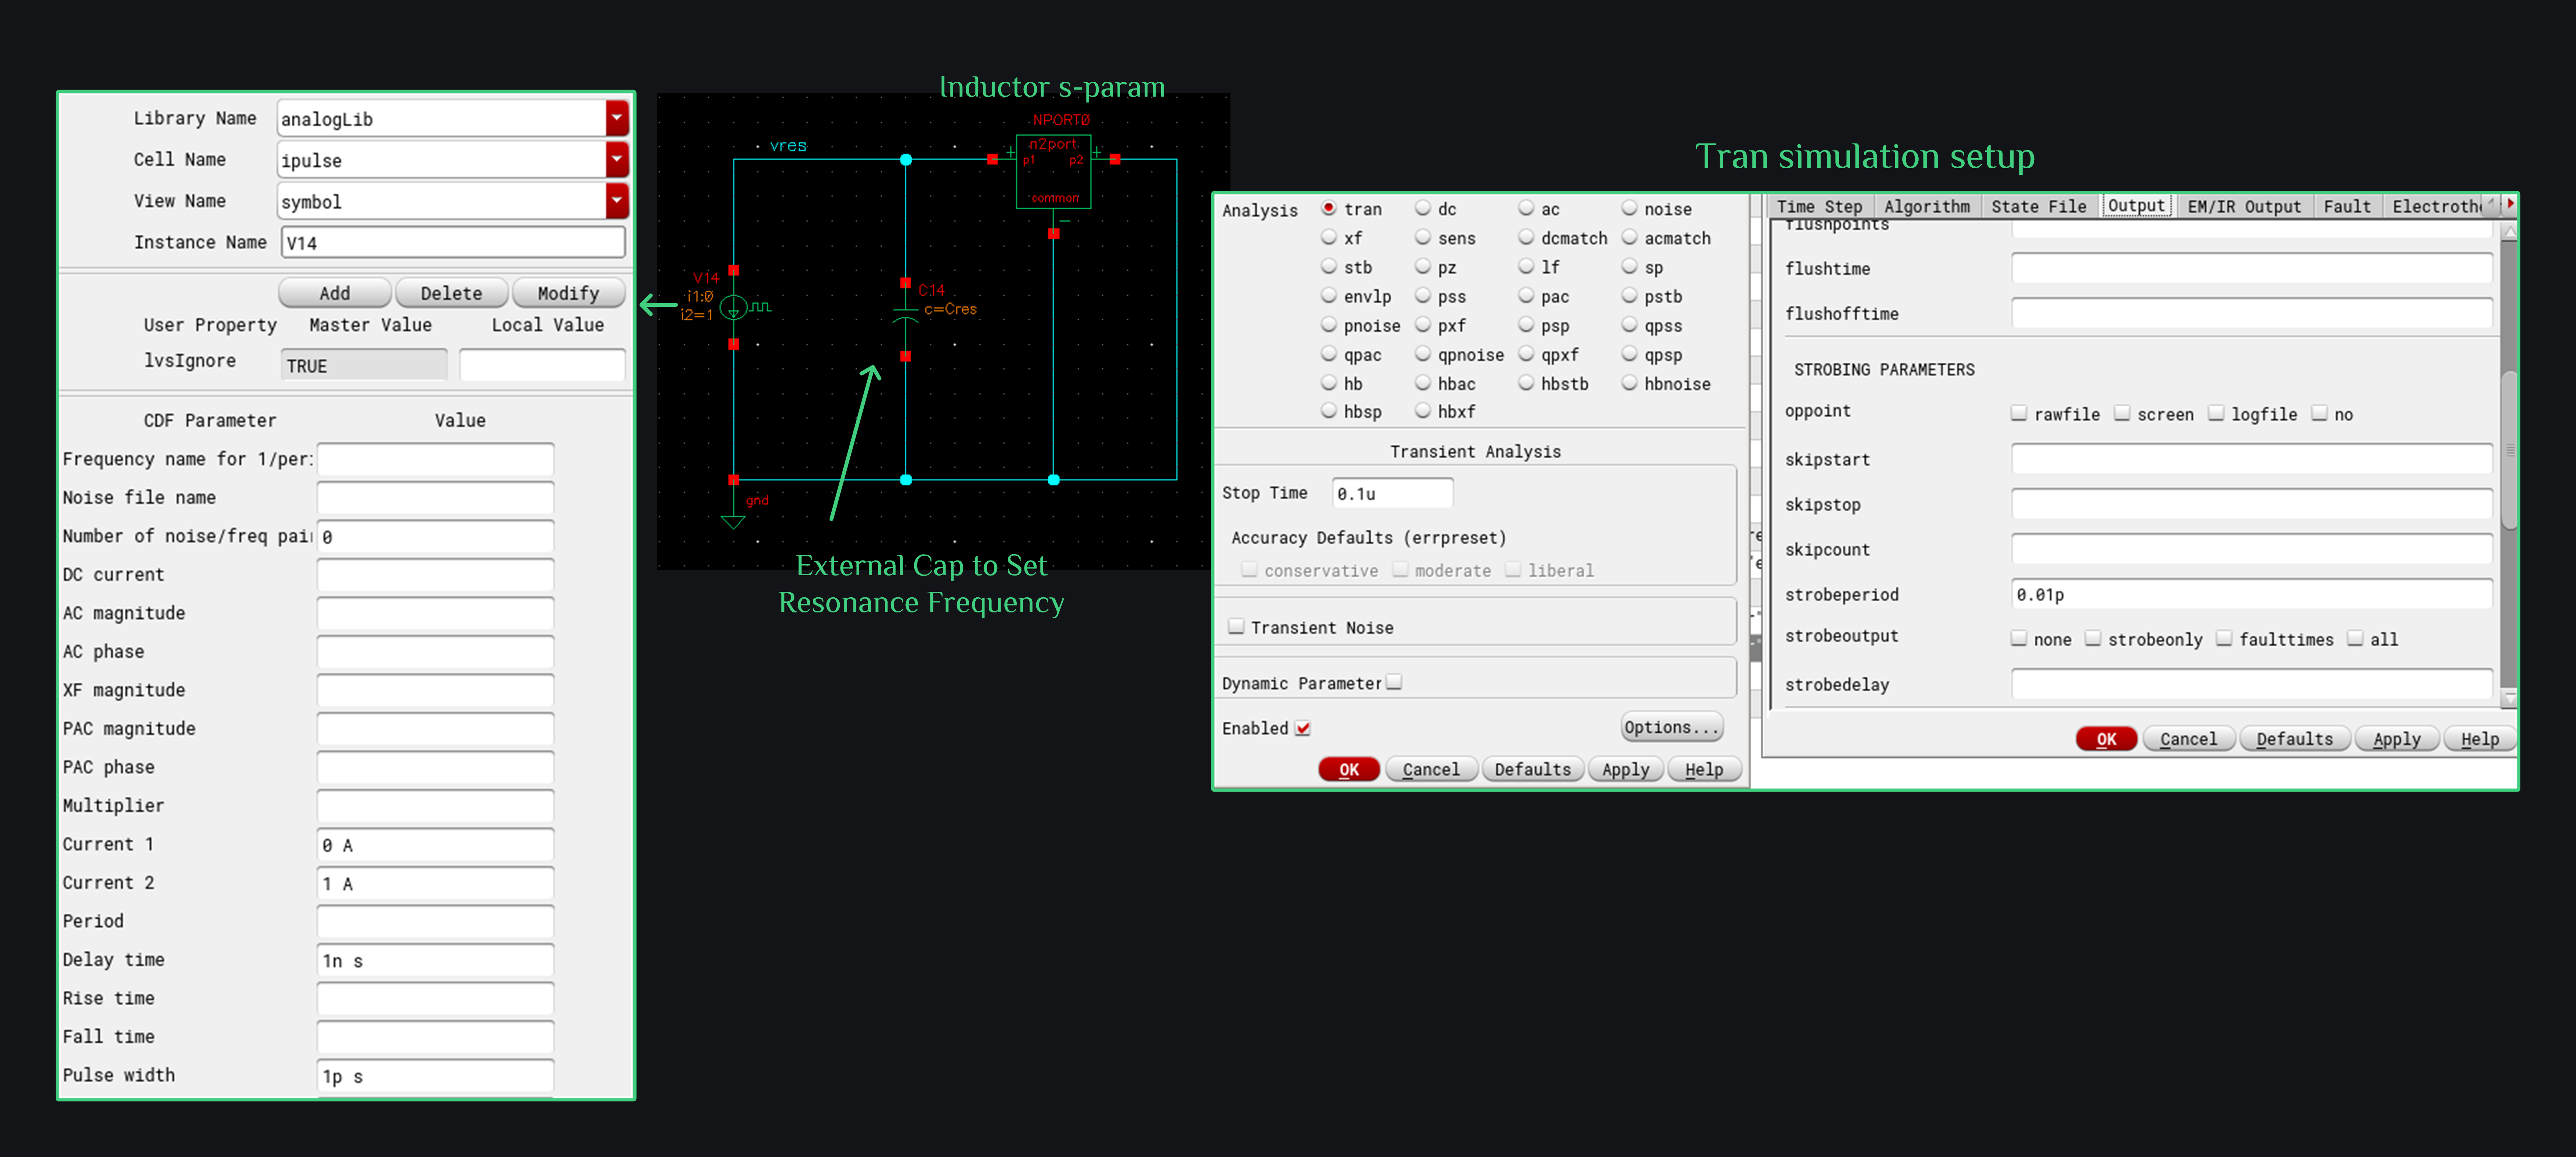Select the gnd symbol in schematic
Image resolution: width=2576 pixels, height=1157 pixels.
tap(733, 519)
